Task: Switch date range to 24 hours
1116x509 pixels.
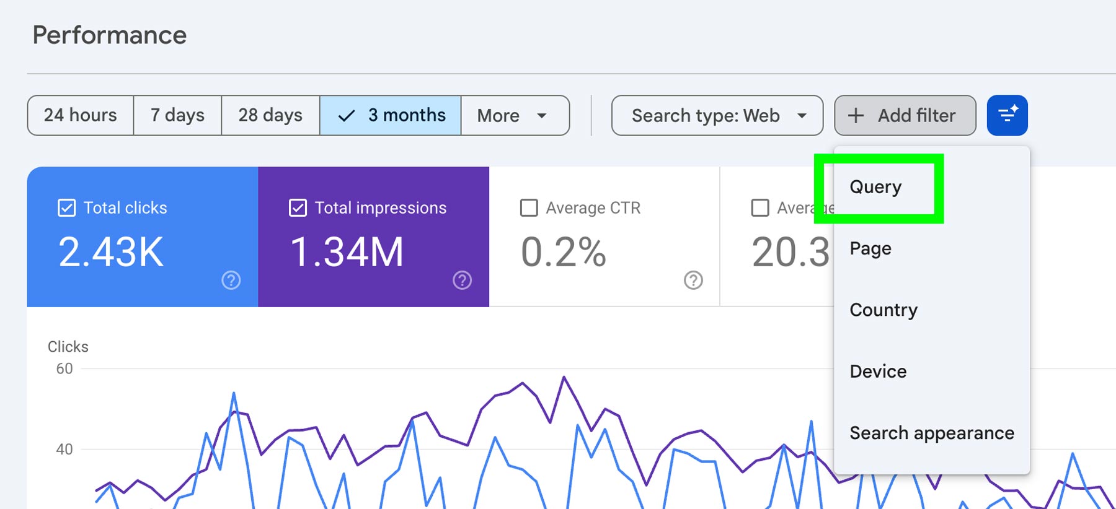Action: click(x=81, y=116)
